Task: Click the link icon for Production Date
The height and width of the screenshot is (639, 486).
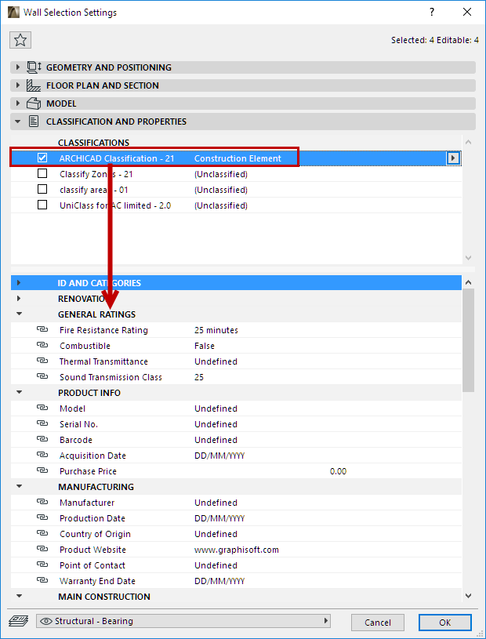Action: tap(42, 518)
